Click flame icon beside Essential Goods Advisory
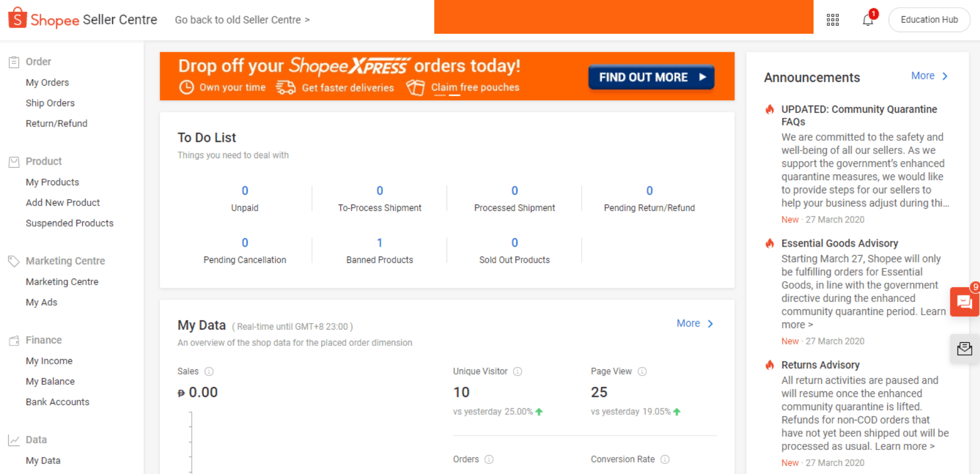 click(x=769, y=243)
